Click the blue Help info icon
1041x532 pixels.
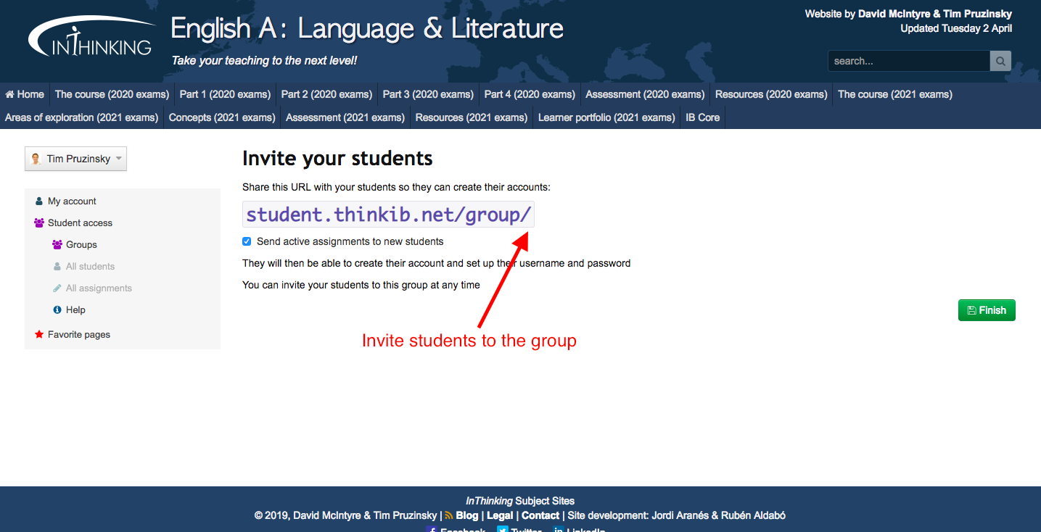point(57,310)
